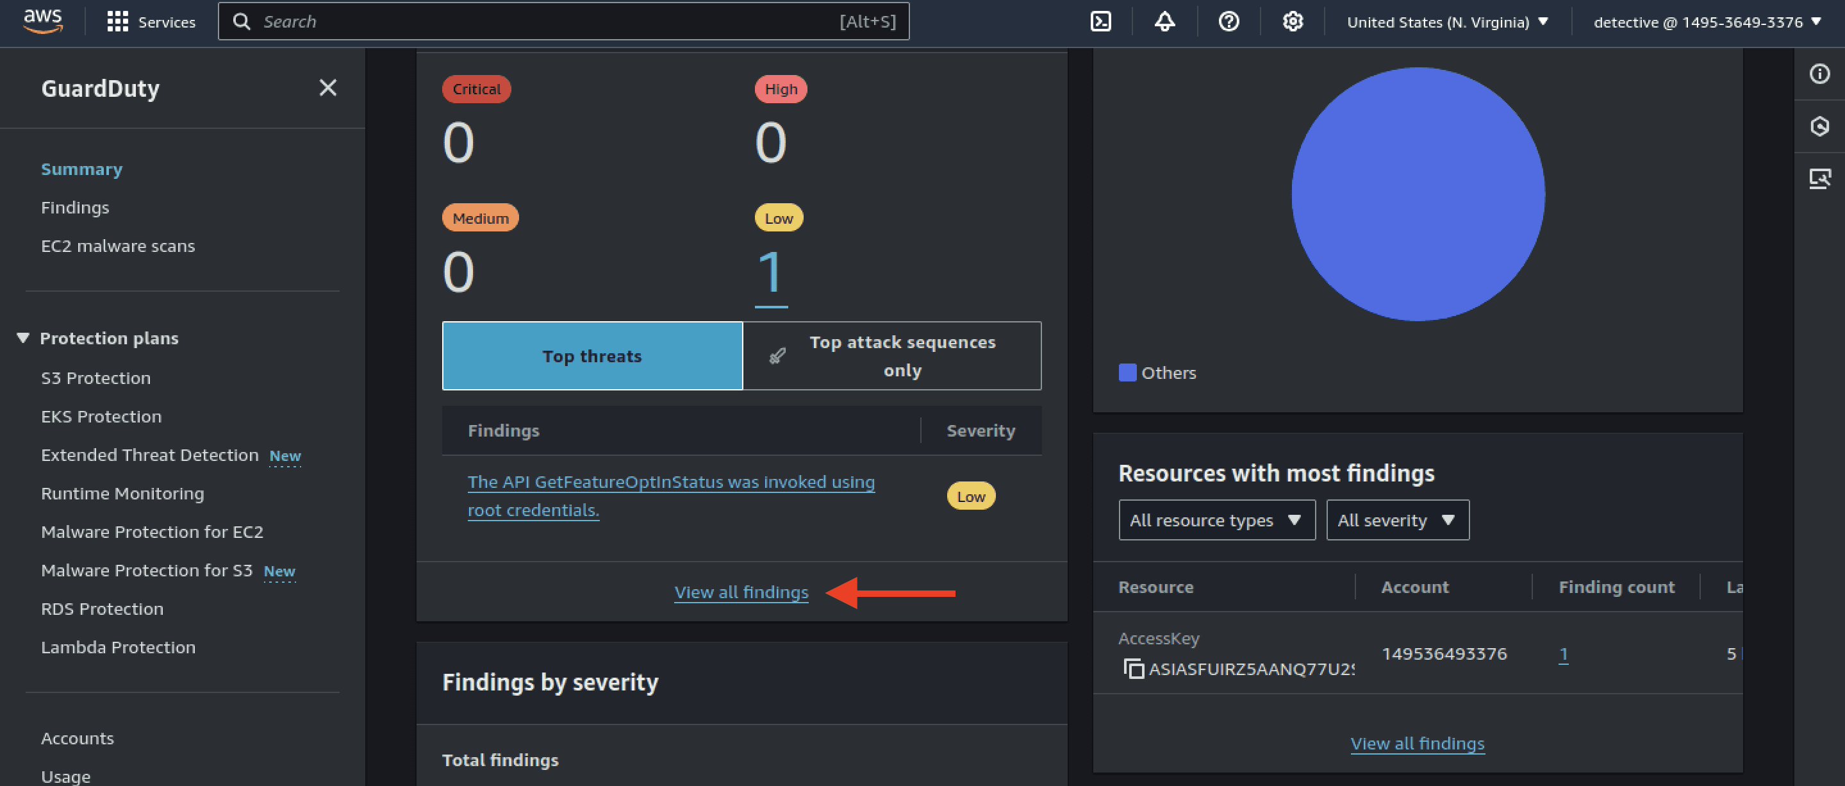Select the Top threats tab

(592, 356)
